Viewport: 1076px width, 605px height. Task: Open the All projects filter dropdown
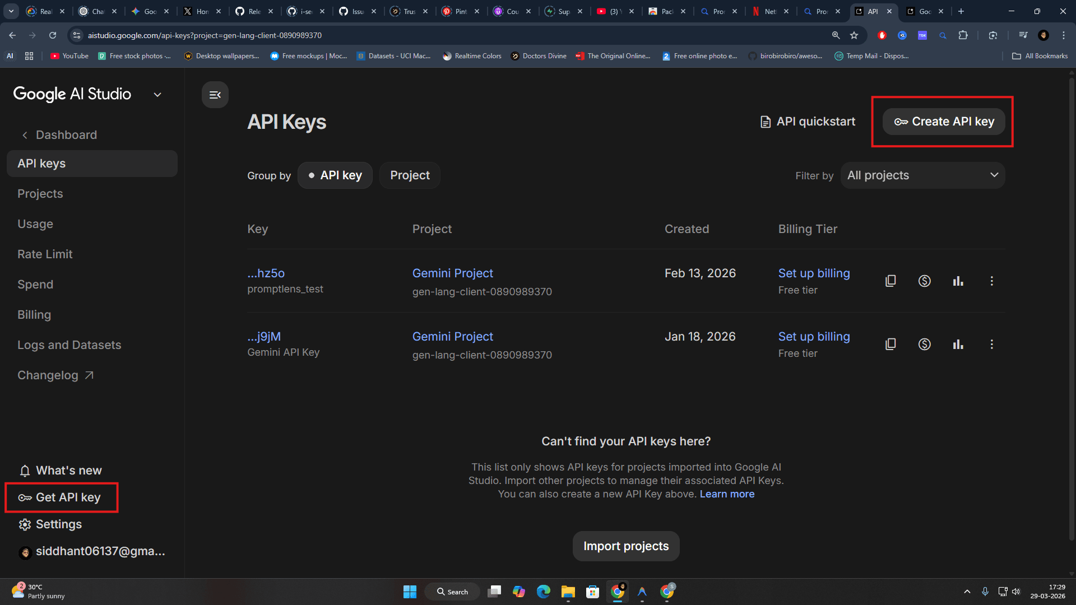(922, 175)
